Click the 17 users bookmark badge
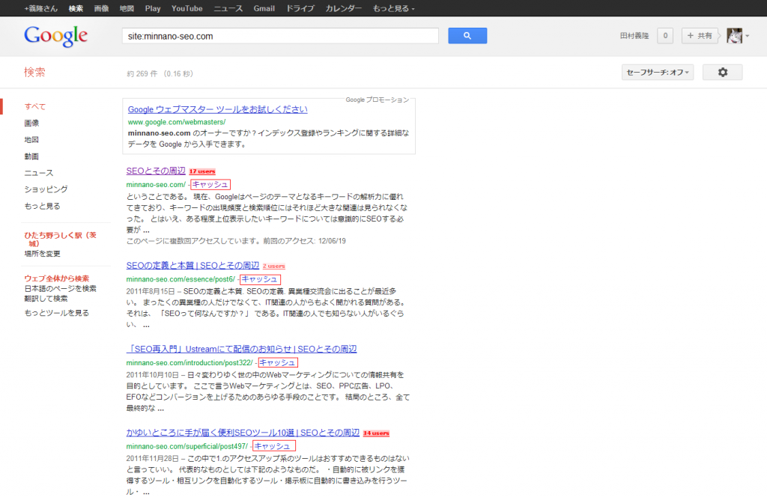The image size is (767, 497). [202, 171]
